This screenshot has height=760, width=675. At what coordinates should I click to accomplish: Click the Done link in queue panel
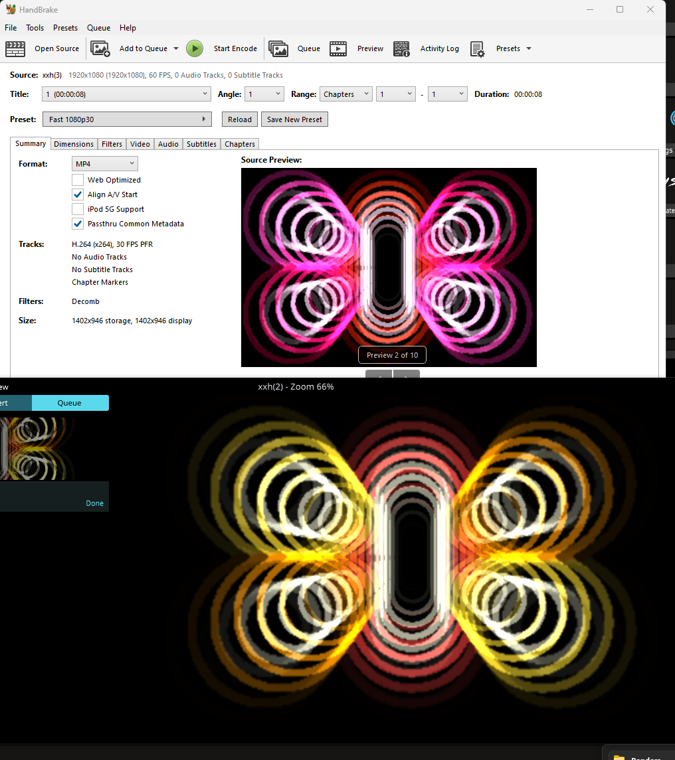point(94,503)
